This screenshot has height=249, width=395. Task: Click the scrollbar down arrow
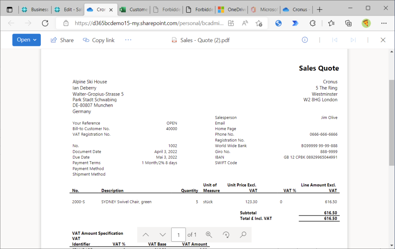point(392,245)
